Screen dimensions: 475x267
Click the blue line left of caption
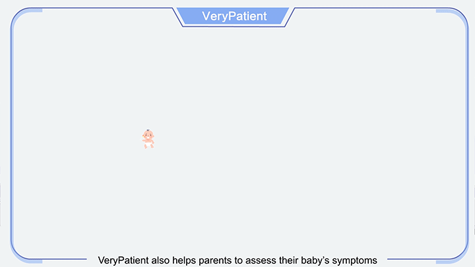pos(64,259)
